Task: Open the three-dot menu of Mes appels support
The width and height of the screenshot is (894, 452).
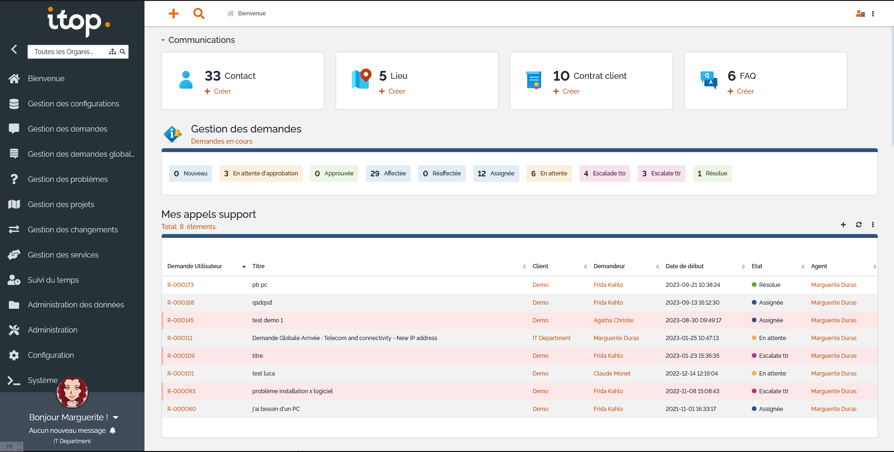Action: pyautogui.click(x=873, y=225)
